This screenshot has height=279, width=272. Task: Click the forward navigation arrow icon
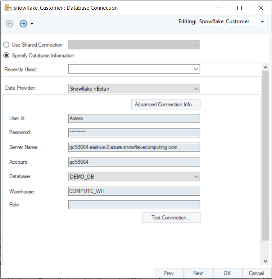tap(23, 24)
